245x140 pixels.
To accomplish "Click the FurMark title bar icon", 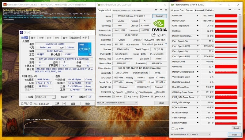I will [5, 5].
